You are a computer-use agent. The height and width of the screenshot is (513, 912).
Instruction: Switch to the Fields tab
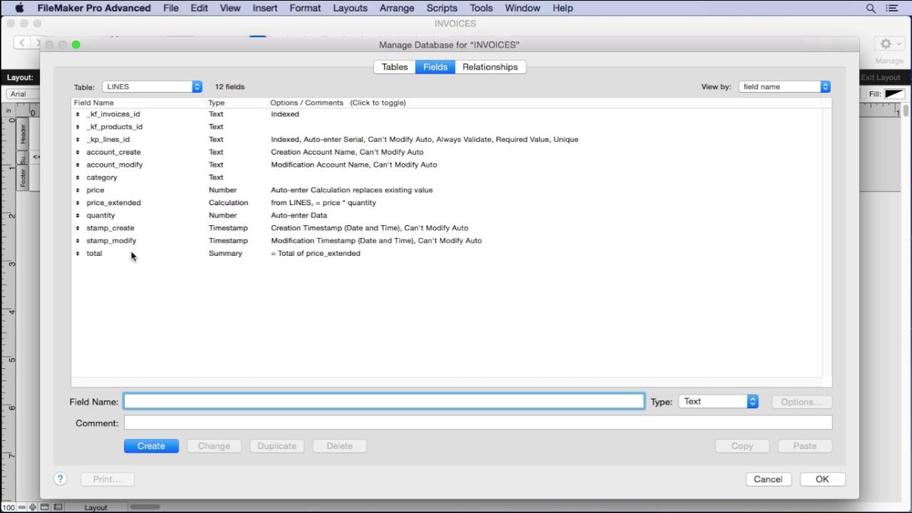[435, 67]
